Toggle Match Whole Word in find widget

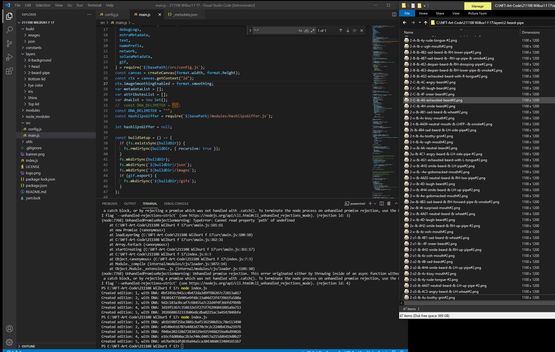(307, 30)
